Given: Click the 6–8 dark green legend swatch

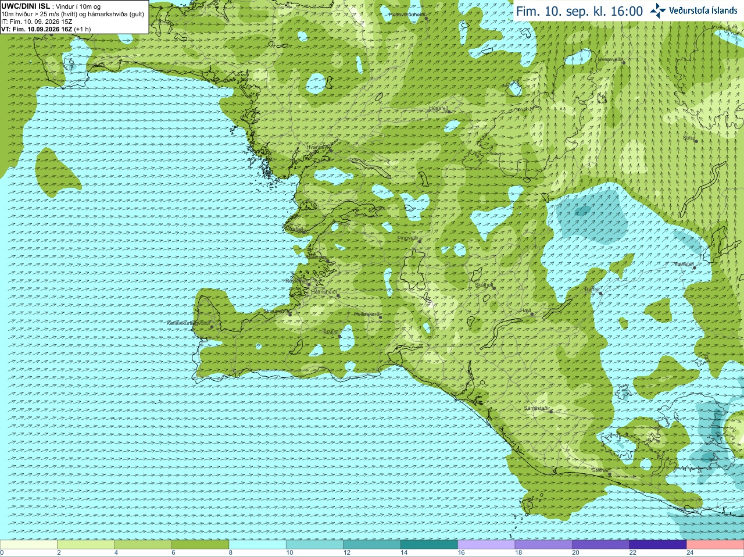Looking at the screenshot, I should pos(200,545).
